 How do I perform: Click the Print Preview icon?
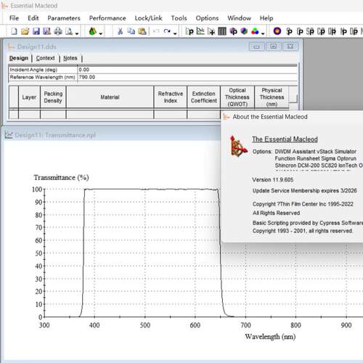click(x=69, y=31)
